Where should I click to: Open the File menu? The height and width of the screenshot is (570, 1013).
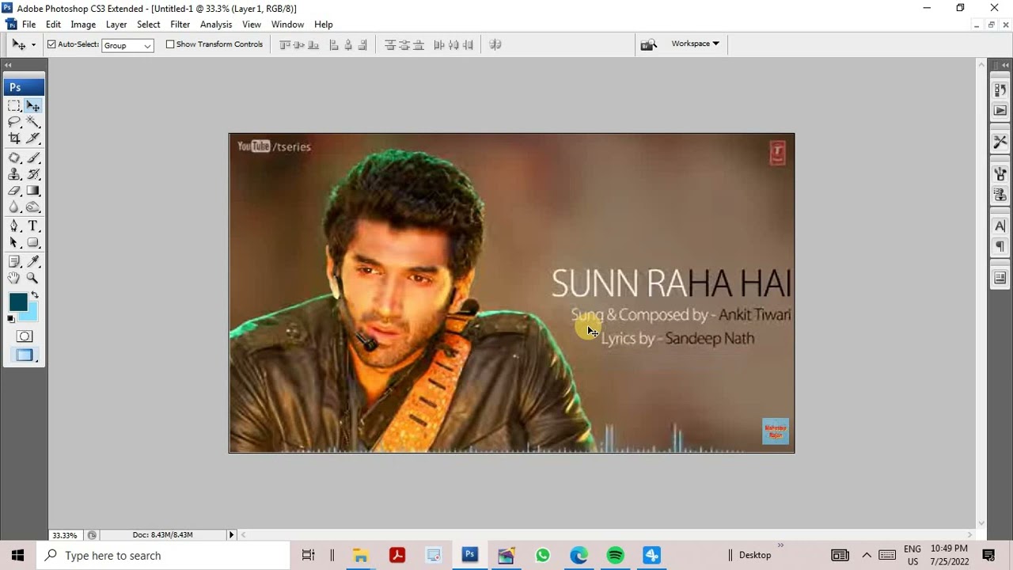coord(29,25)
